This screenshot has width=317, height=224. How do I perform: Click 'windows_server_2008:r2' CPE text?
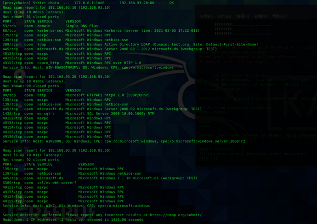point(221,141)
